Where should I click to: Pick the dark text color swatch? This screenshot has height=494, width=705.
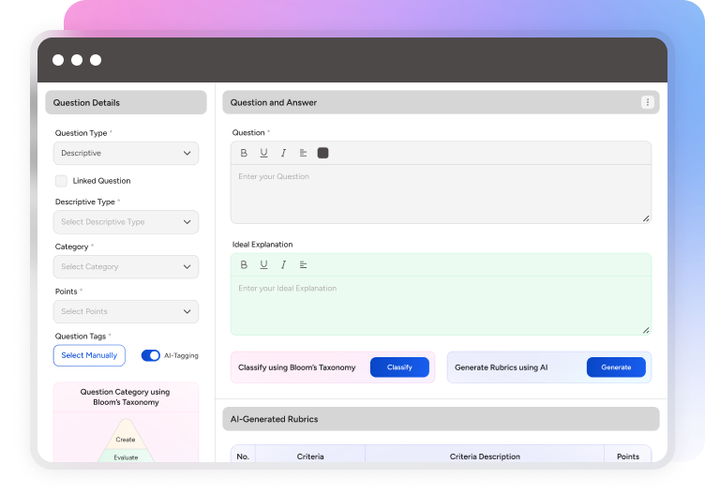coord(323,153)
